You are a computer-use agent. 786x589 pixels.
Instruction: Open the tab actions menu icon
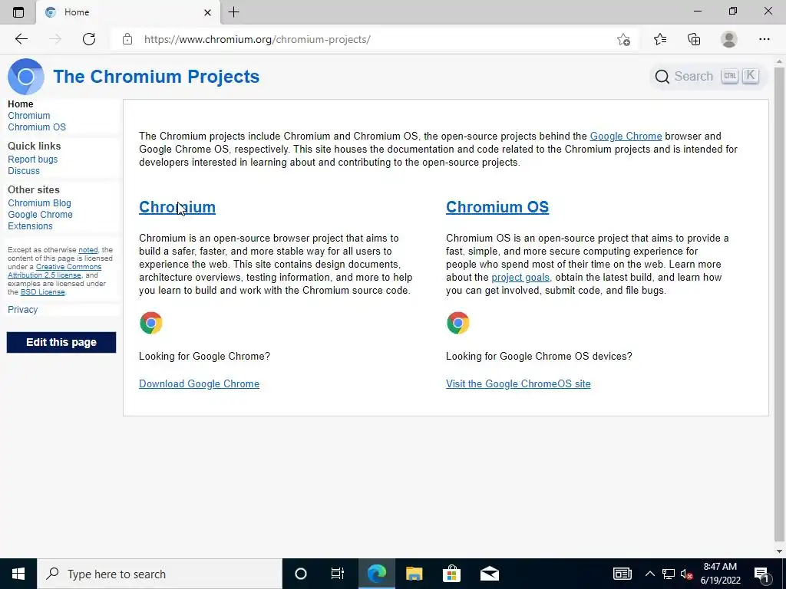click(18, 12)
